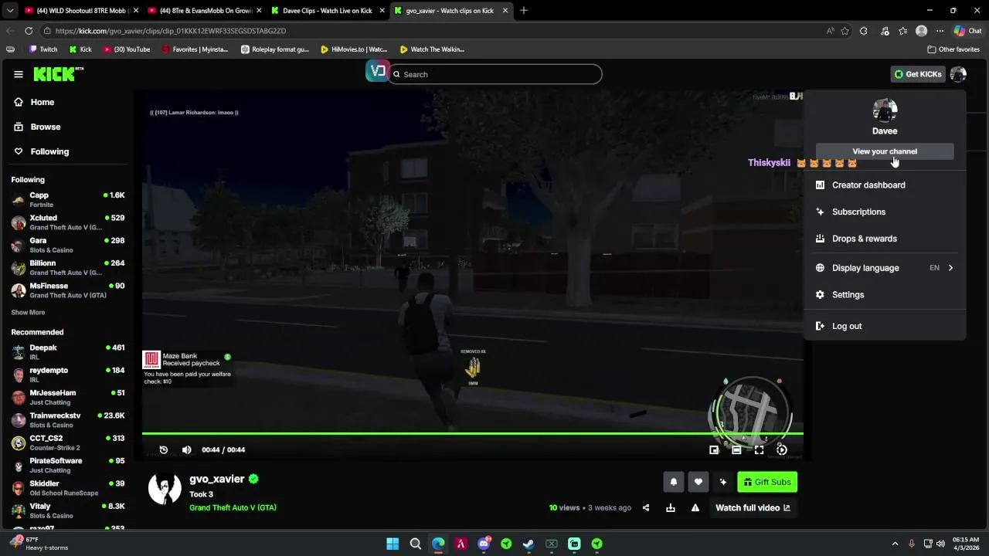Image resolution: width=989 pixels, height=556 pixels.
Task: Add page to favorites star icon
Action: 845,31
